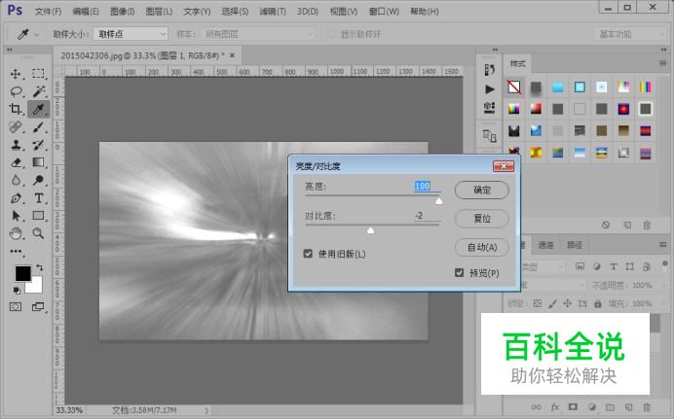The height and width of the screenshot is (419, 674).
Task: Add layer style with fx icon
Action: [x=554, y=407]
